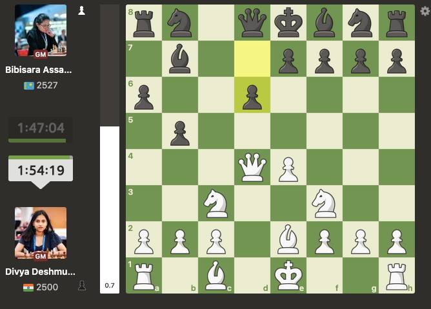Image resolution: width=431 pixels, height=309 pixels.
Task: Click the evaluation bar showing 0.7
Action: [x=110, y=149]
